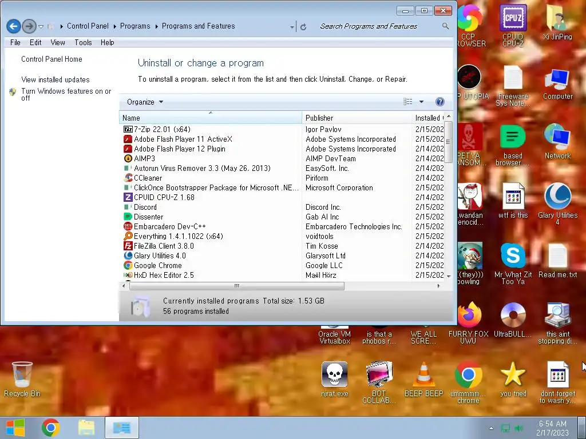
Task: Select the AIMP3 entry icon
Action: pyautogui.click(x=128, y=158)
